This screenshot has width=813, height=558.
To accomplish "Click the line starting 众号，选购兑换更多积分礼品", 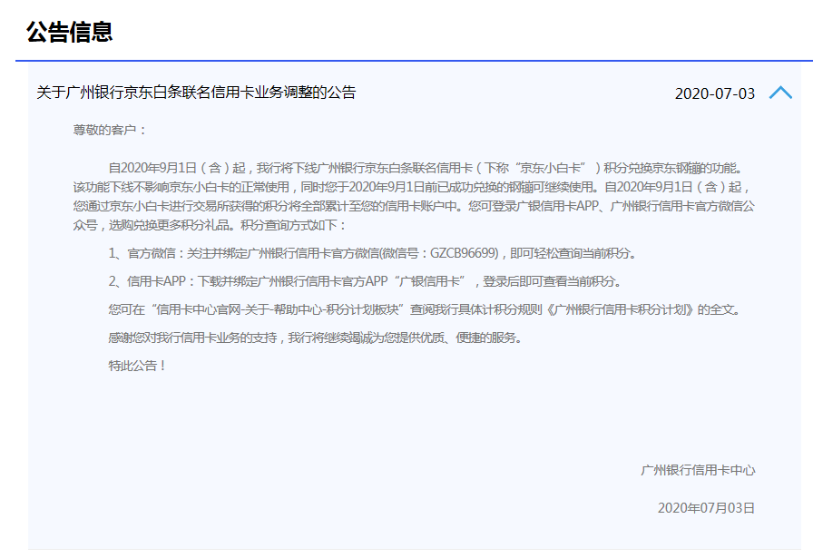I will pos(210,225).
